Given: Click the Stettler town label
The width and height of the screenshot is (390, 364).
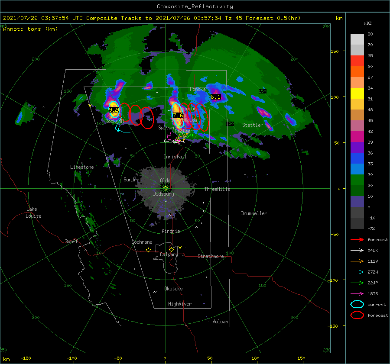Looking at the screenshot, I should pos(253,125).
